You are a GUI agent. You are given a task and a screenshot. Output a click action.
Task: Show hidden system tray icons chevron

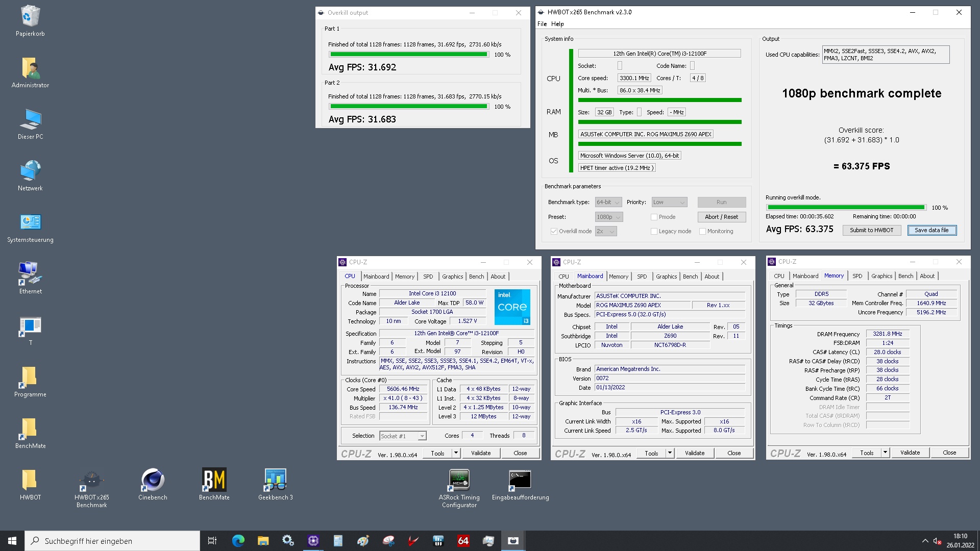coord(925,541)
